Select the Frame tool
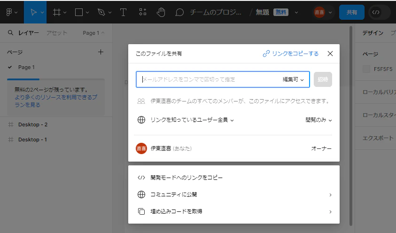 click(56, 12)
